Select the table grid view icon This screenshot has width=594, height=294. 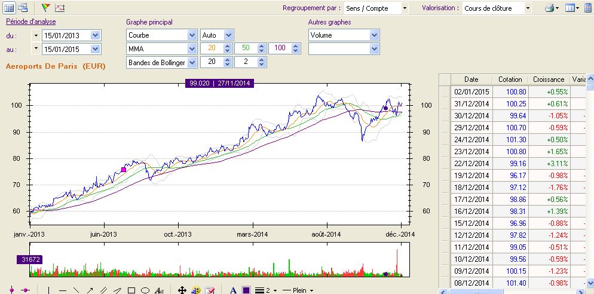coord(8,8)
